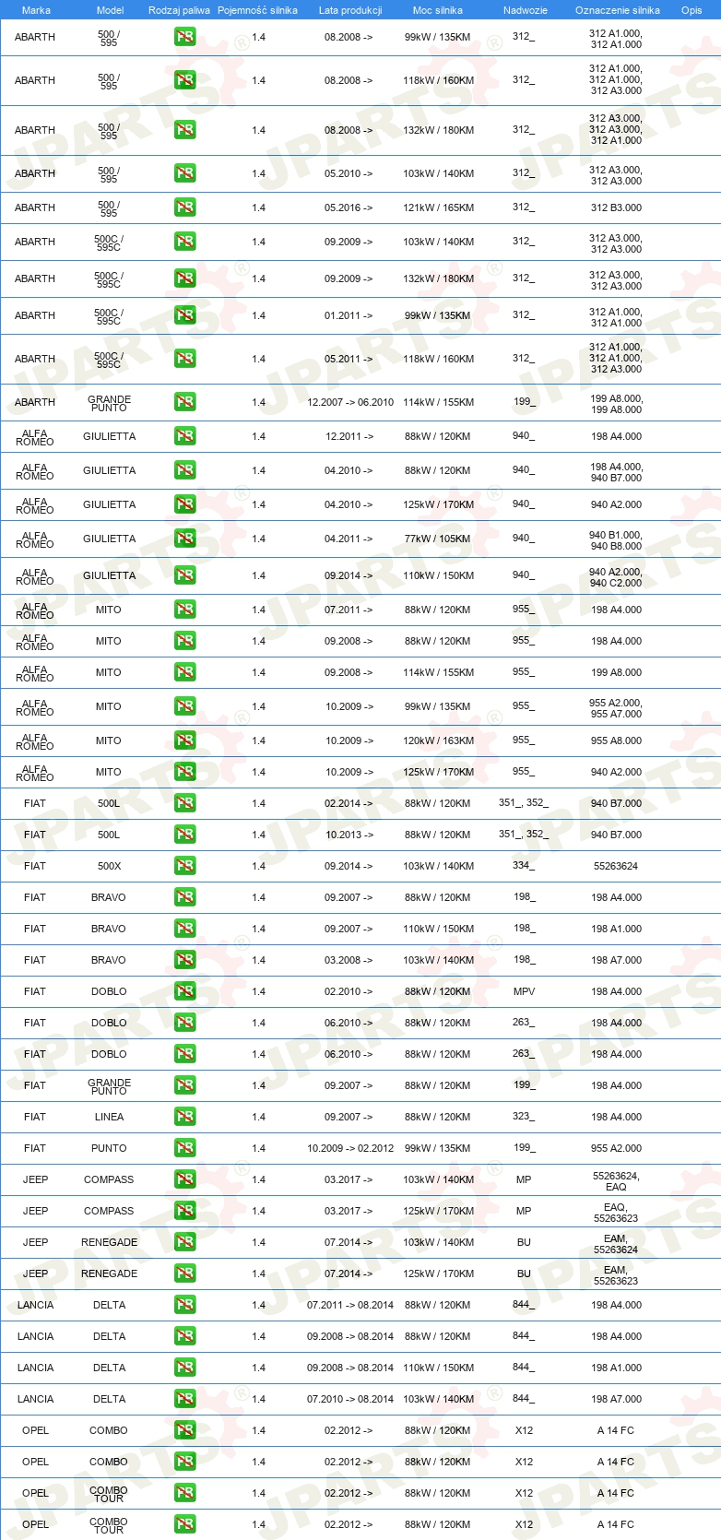Click the Model column header
721x1540 pixels.
110,10
